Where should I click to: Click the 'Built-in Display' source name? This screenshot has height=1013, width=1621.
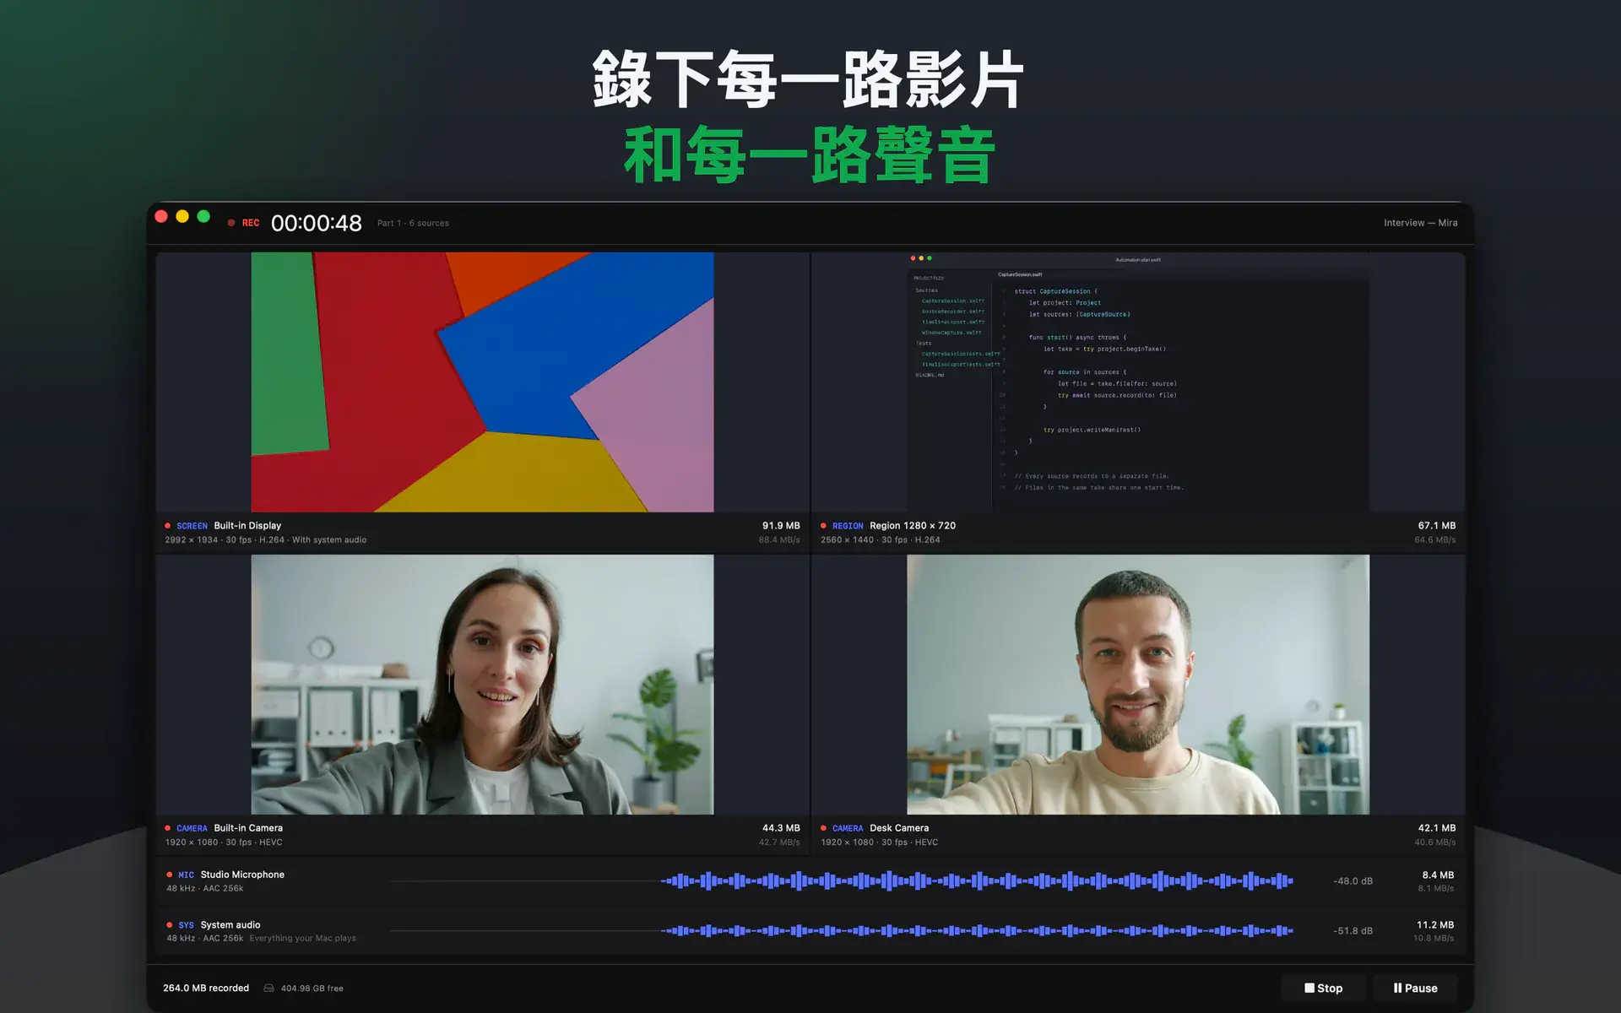point(247,525)
